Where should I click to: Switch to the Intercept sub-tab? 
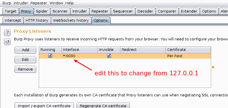(13, 20)
